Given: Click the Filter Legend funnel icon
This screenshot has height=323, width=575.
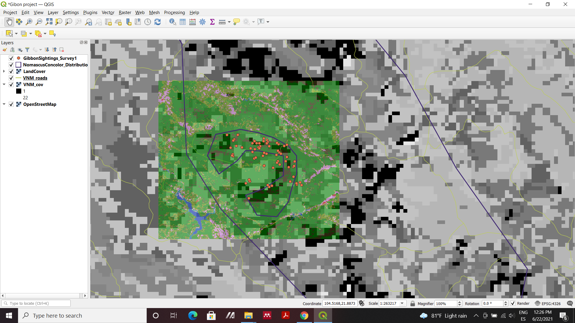Looking at the screenshot, I should pos(27,50).
